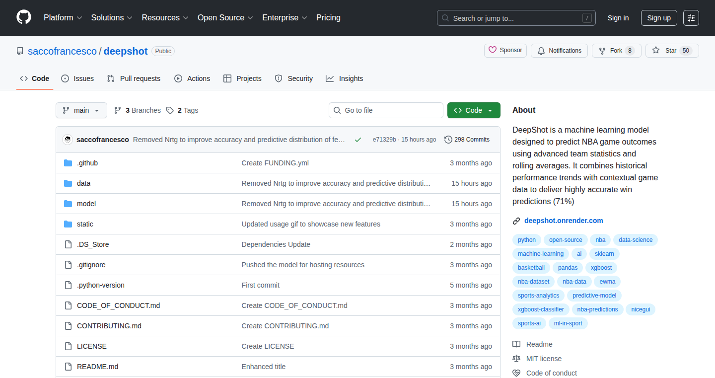
Task: Open the 'Enhanced title' commit message
Action: 264,367
